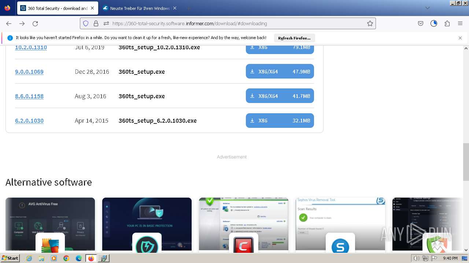Click the 9:40 PM system clock
This screenshot has width=469, height=263.
tap(450, 258)
